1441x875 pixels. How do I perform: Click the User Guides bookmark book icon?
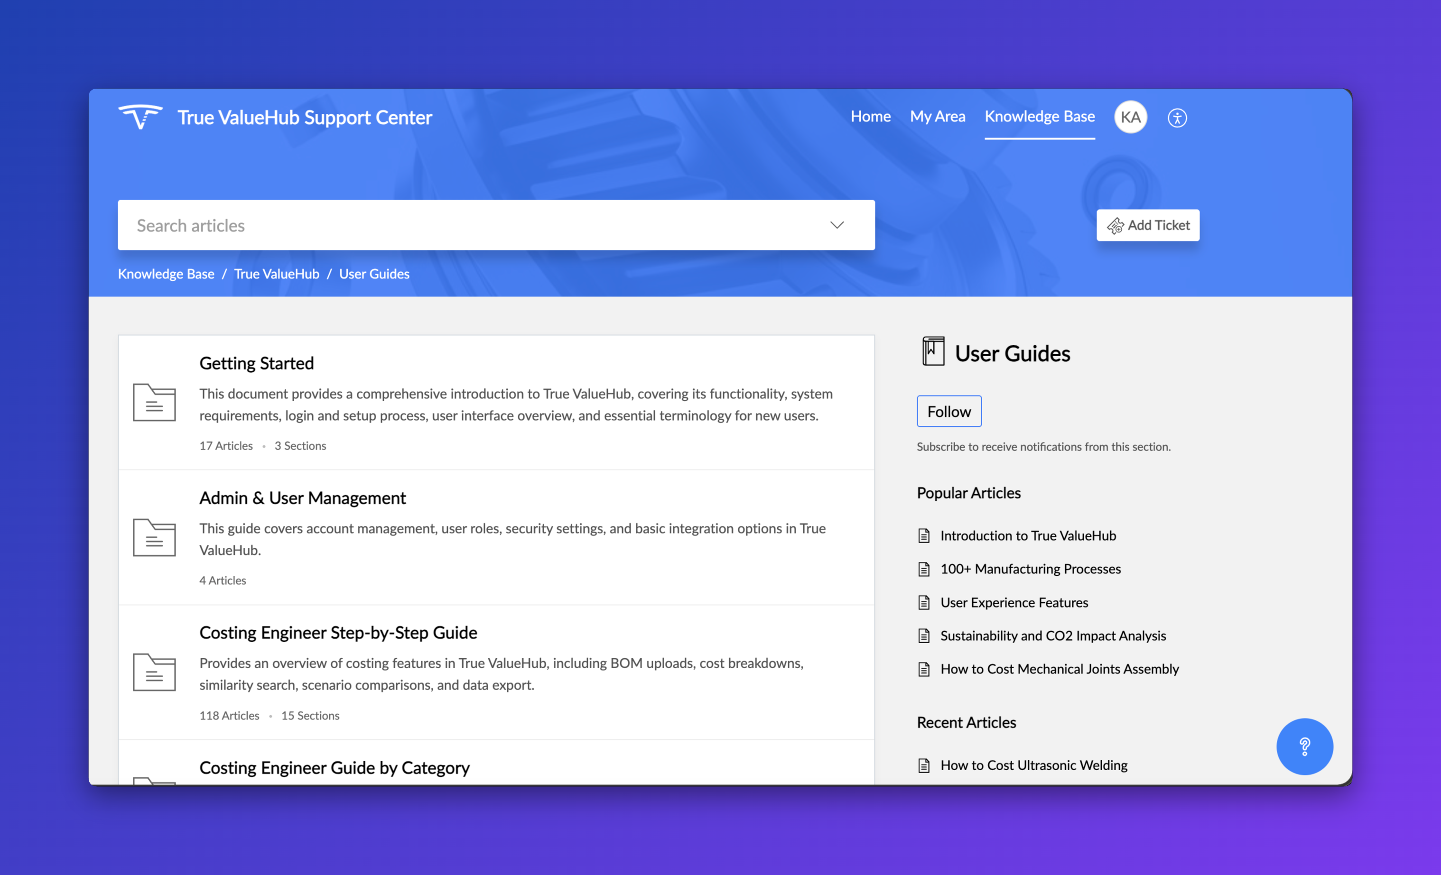pyautogui.click(x=933, y=351)
